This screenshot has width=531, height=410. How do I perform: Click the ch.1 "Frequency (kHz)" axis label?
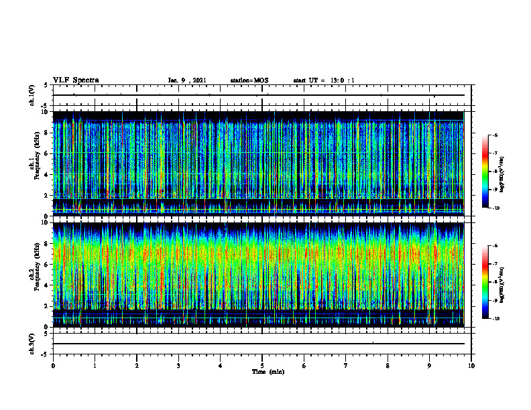point(37,154)
